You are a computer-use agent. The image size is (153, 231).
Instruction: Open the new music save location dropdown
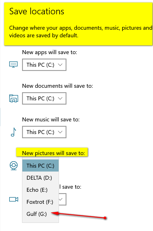[44, 132]
